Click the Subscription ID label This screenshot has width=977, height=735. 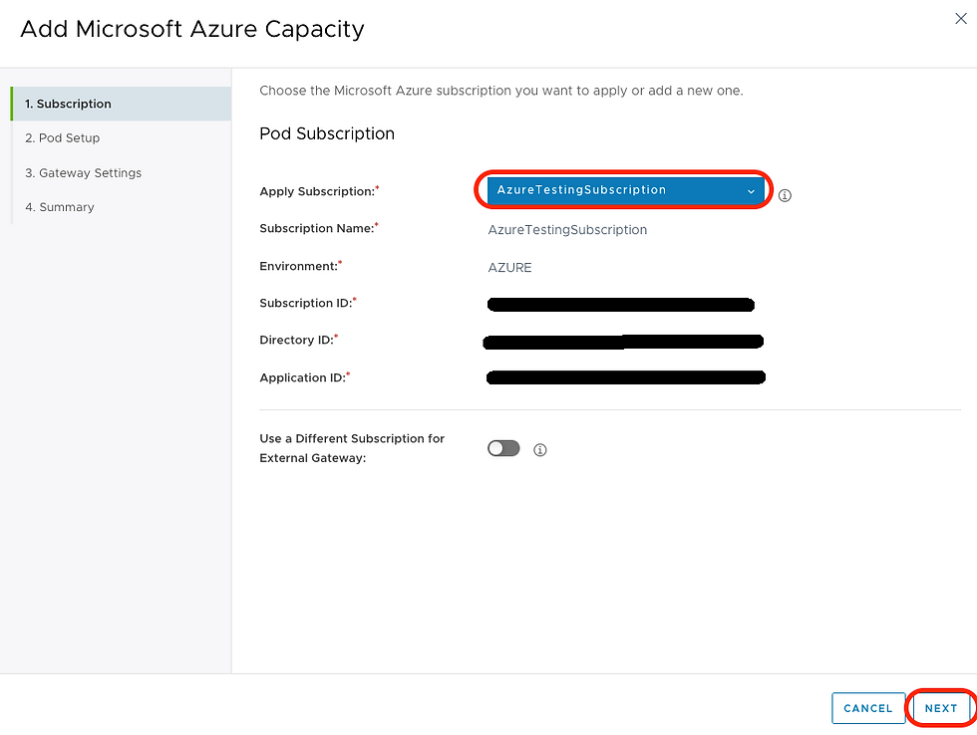pos(308,303)
